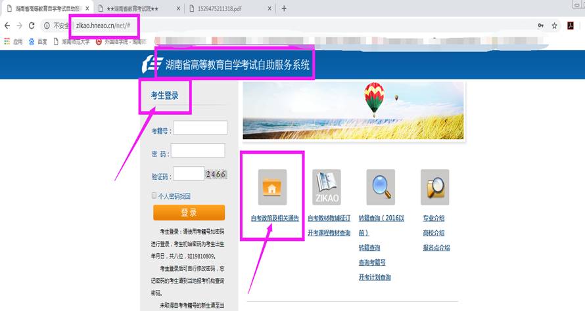
Task: Click the browser back arrow
Action: click(7, 26)
